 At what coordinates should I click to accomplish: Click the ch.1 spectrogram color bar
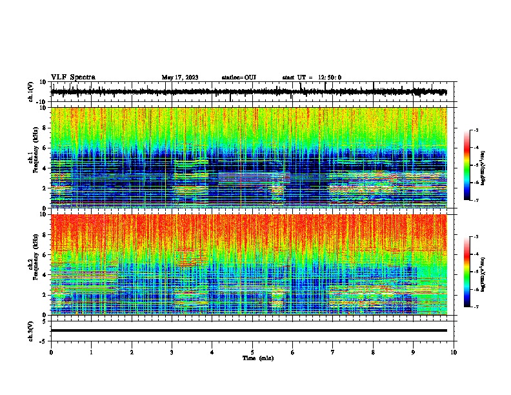[467, 165]
